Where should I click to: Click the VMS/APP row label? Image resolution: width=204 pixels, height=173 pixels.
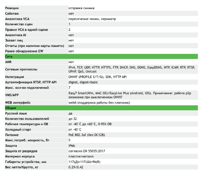click(x=12, y=95)
